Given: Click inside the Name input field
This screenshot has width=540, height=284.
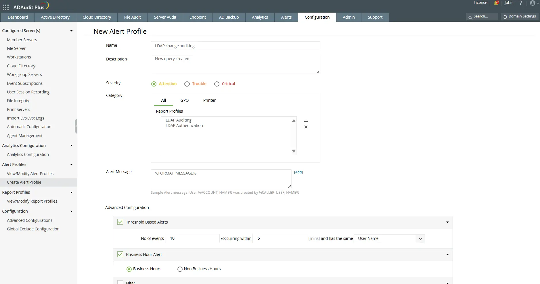Looking at the screenshot, I should click(x=235, y=46).
